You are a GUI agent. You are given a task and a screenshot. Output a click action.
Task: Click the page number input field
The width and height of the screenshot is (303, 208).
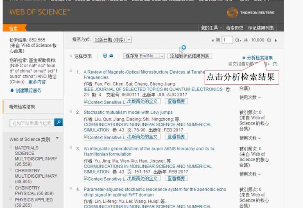point(227,40)
